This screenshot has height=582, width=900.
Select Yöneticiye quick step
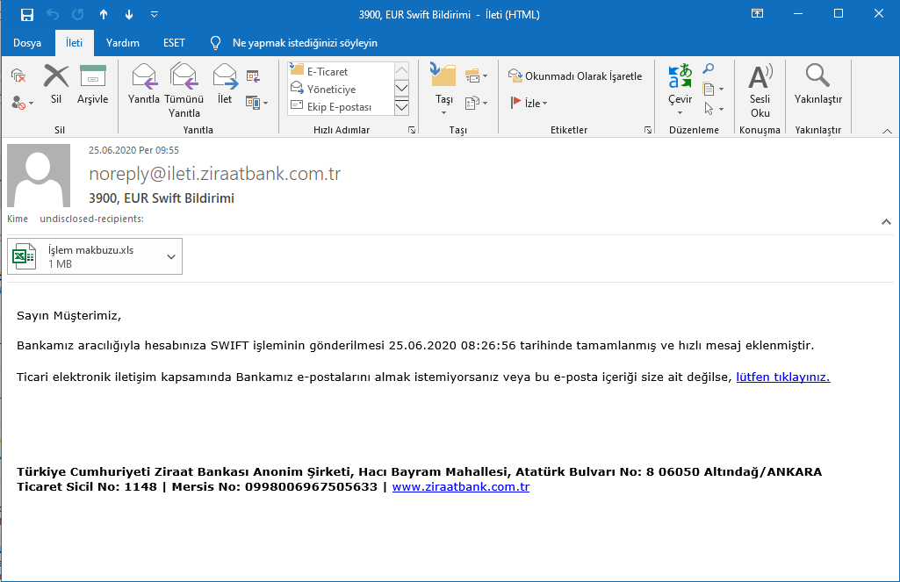pyautogui.click(x=341, y=89)
